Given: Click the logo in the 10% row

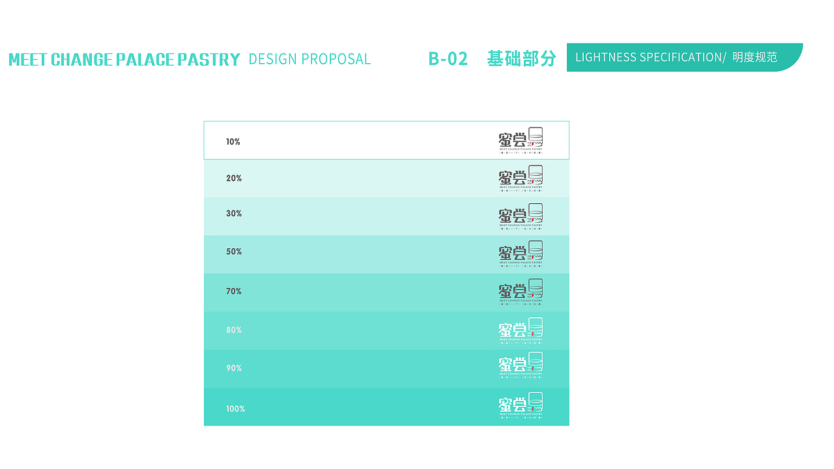Looking at the screenshot, I should click(521, 141).
